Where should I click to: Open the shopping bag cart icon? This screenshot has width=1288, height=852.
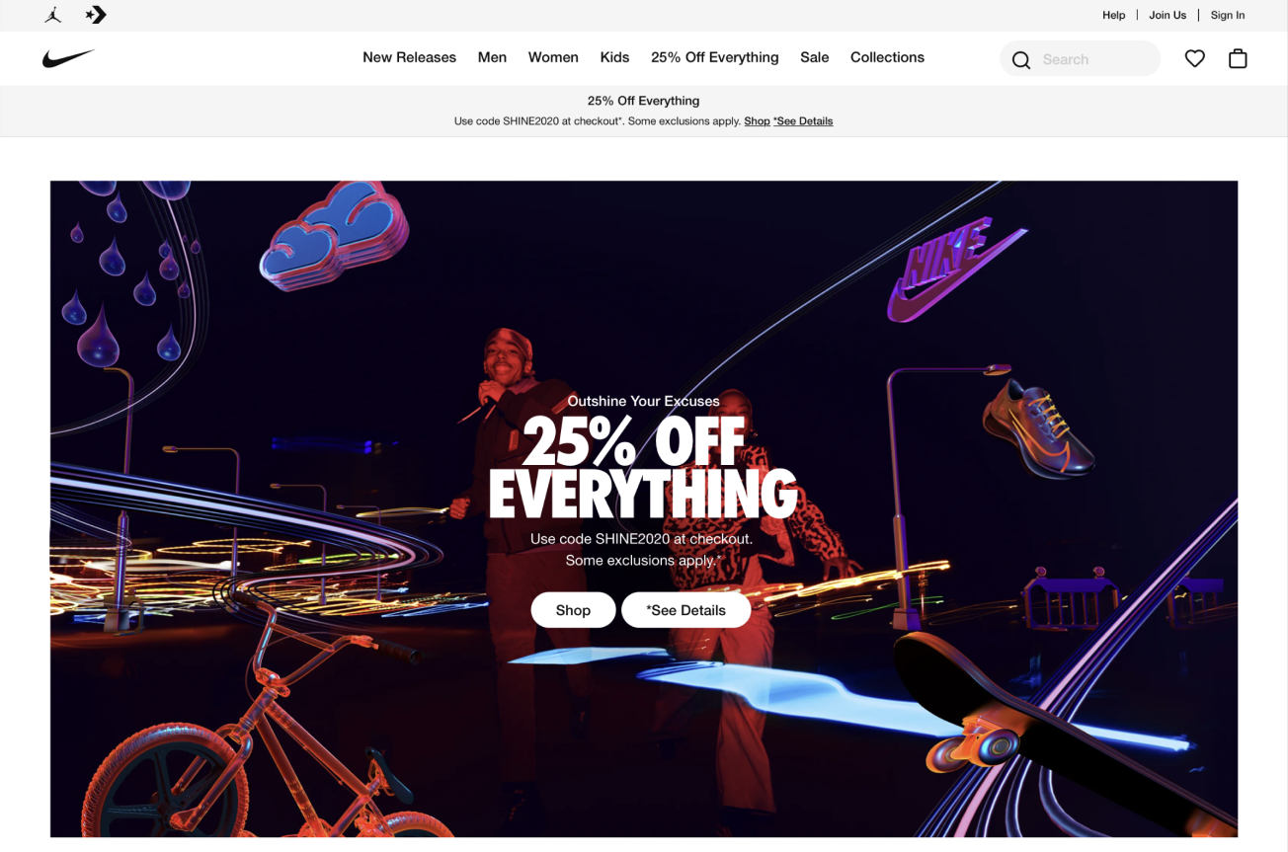pos(1238,58)
